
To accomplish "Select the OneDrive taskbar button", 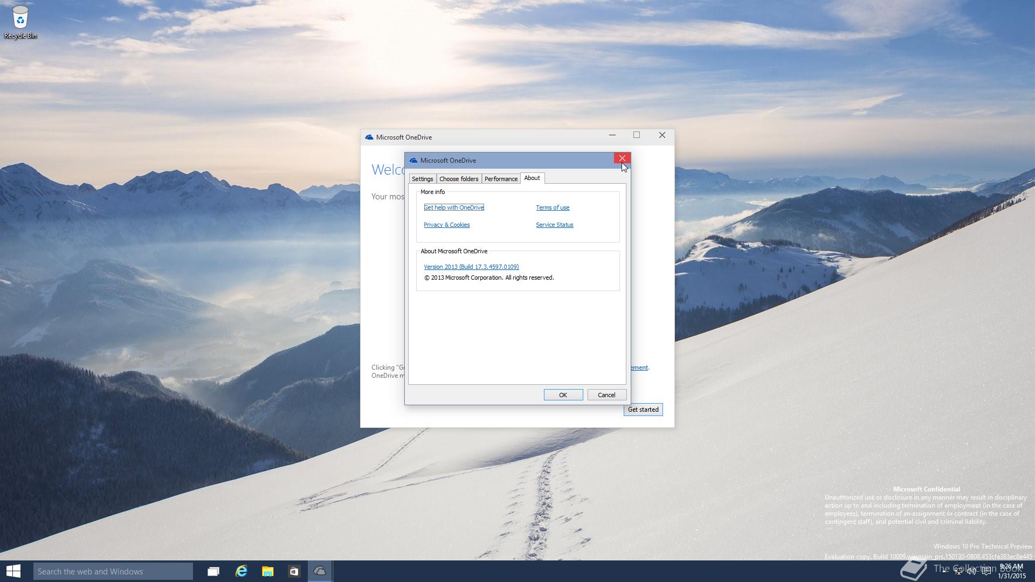I will point(320,571).
